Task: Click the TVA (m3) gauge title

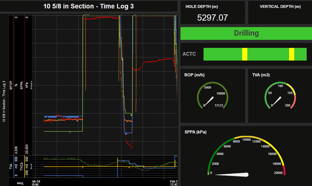Action: [x=261, y=75]
